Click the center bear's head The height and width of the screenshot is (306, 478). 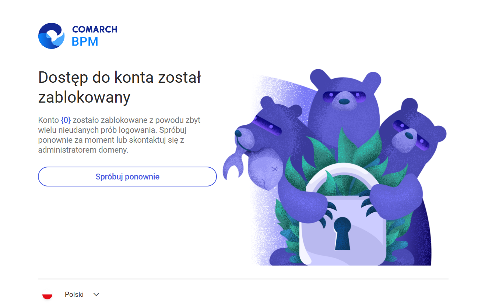click(x=344, y=96)
